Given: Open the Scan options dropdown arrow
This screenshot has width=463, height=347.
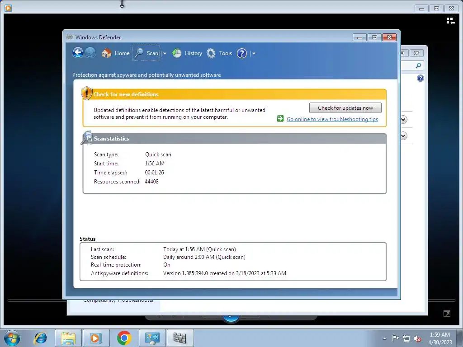Looking at the screenshot, I should coord(165,53).
